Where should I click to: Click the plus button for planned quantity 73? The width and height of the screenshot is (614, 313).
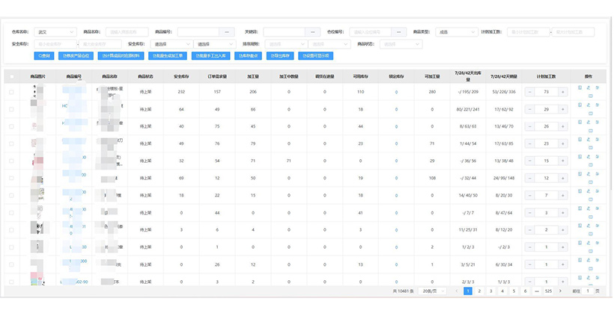click(x=562, y=91)
